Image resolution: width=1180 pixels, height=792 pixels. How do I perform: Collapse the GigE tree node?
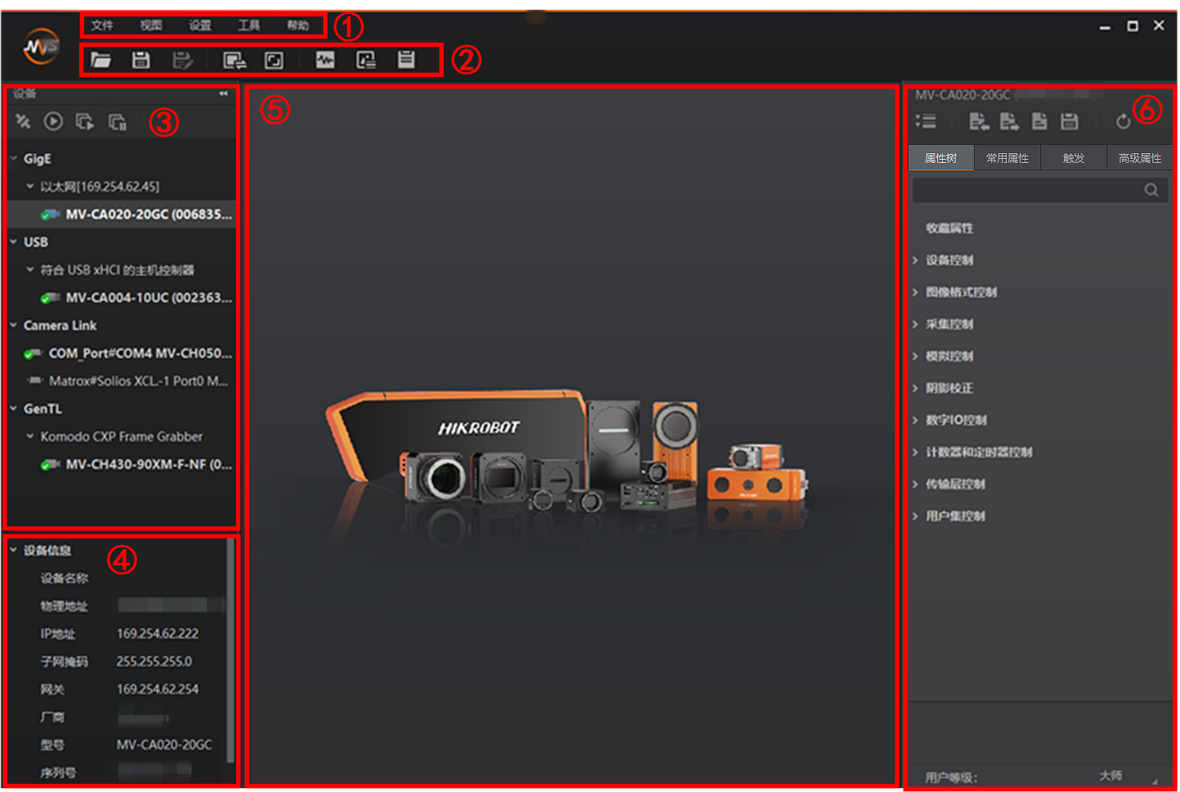[14, 159]
